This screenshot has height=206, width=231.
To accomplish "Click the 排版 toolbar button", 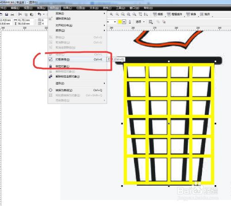I will pos(158,14).
